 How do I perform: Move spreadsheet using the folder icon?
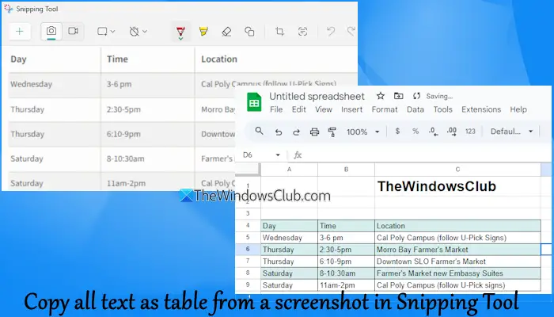(399, 96)
